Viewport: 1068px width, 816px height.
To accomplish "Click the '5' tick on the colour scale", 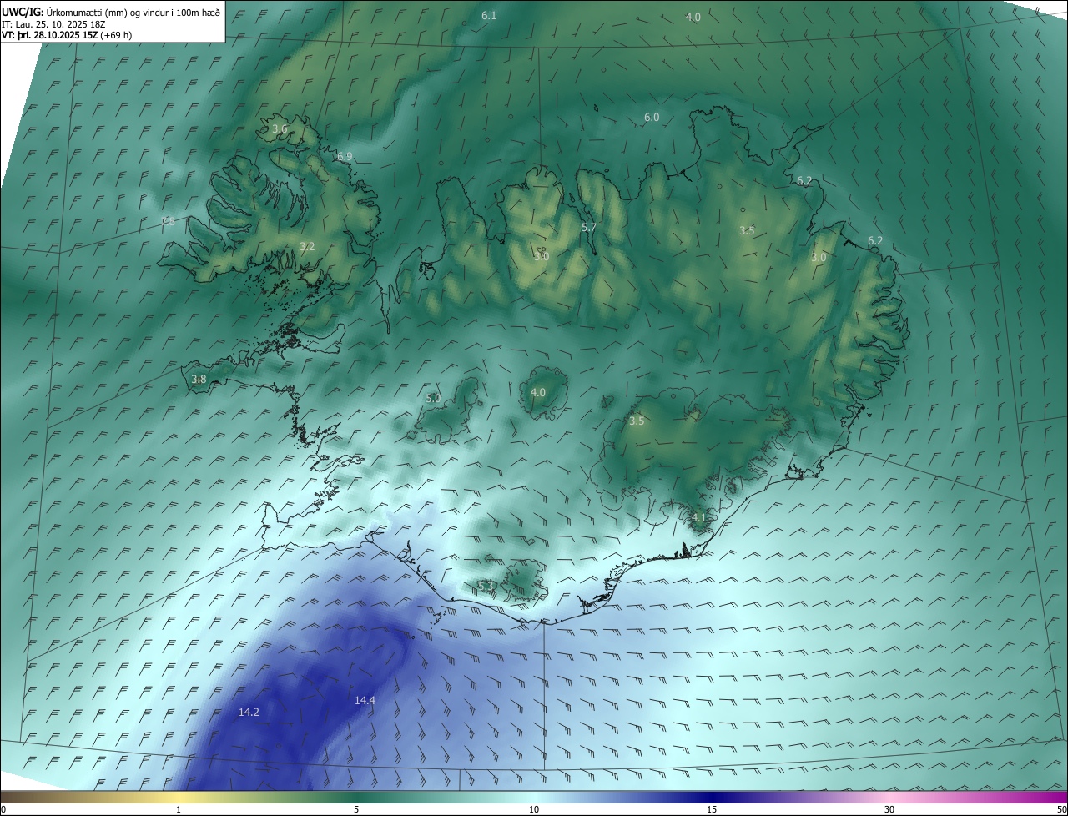I will pos(356,809).
